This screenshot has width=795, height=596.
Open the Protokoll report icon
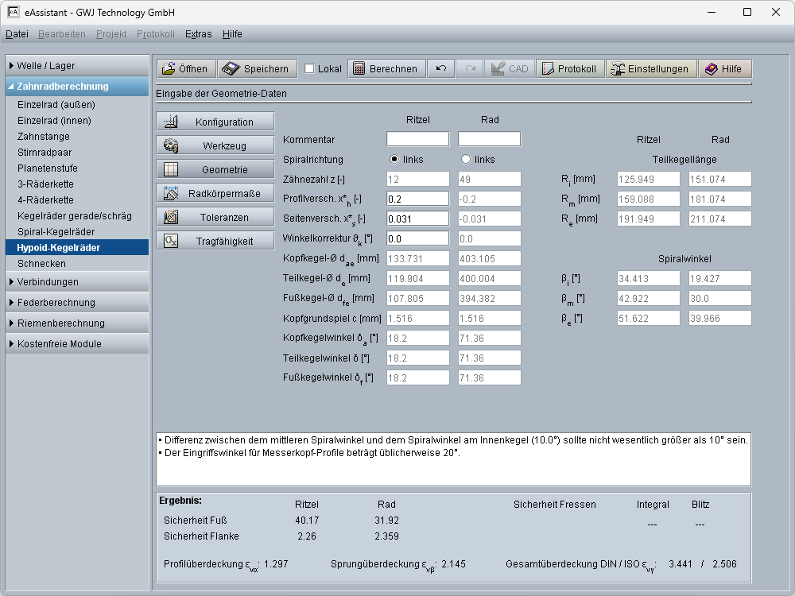pyautogui.click(x=548, y=69)
